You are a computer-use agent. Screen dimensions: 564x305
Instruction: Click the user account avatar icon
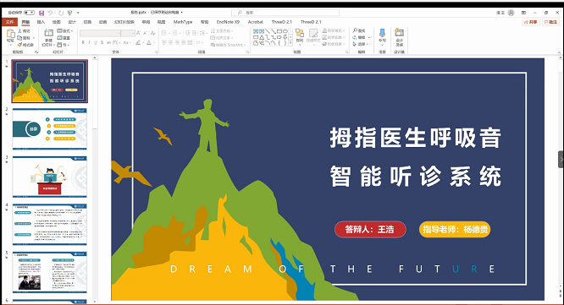pos(511,13)
